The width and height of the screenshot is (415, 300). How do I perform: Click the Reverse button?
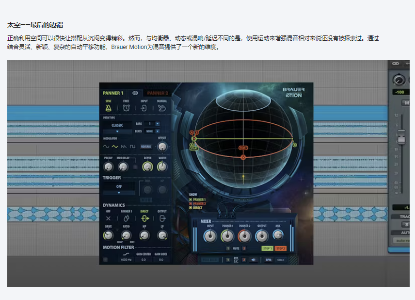146,147
